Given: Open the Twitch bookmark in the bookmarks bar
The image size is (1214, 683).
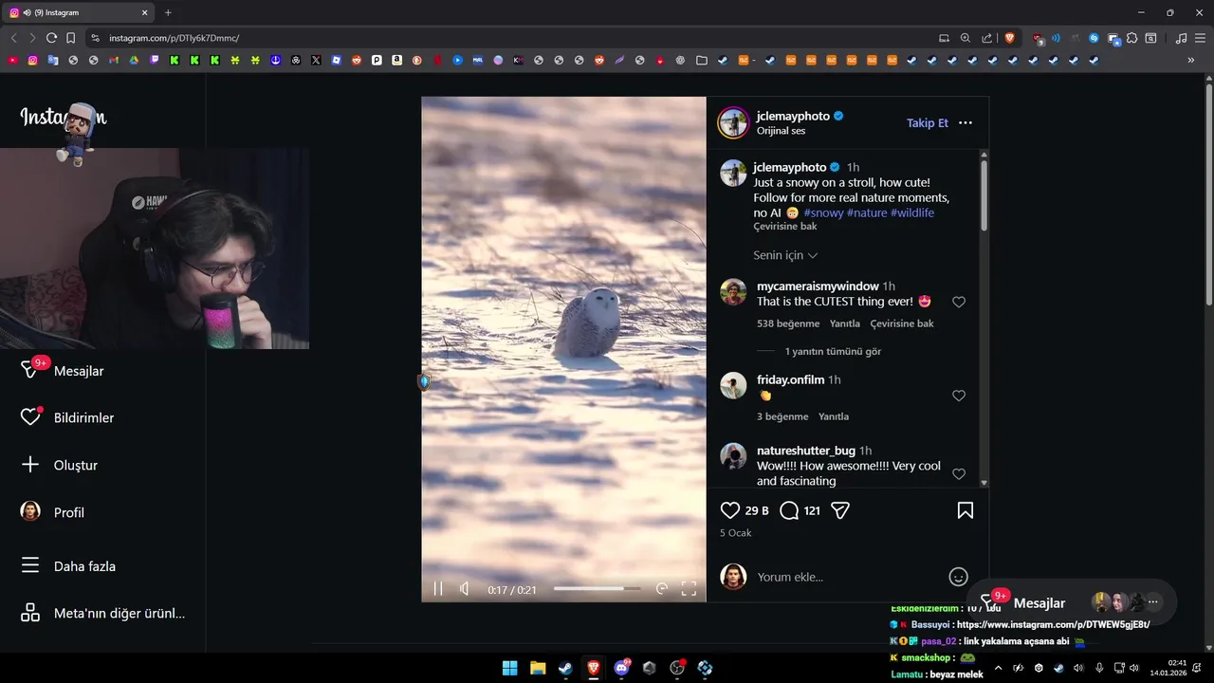Looking at the screenshot, I should pyautogui.click(x=155, y=60).
